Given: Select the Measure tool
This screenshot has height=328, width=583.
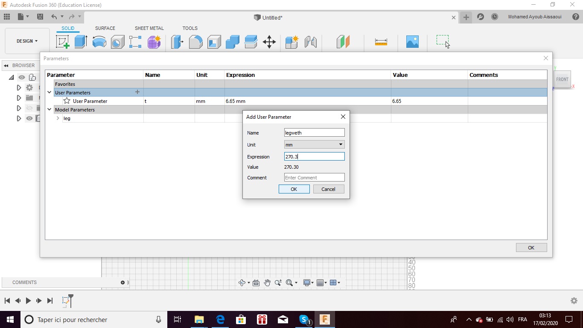Looking at the screenshot, I should [x=381, y=42].
